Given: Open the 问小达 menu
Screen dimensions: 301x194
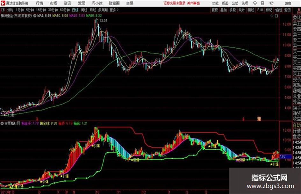Looking at the screenshot, I should [x=97, y=3].
